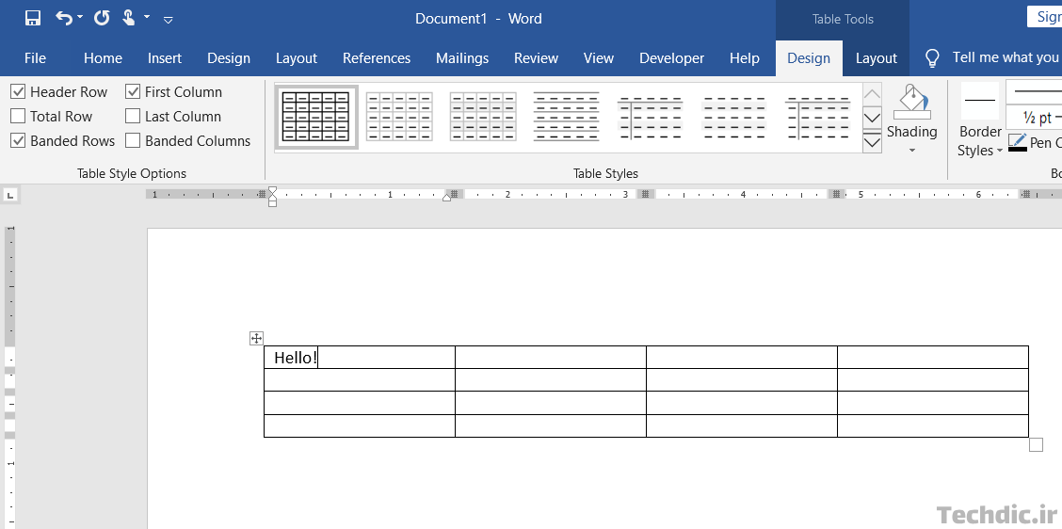Click the tab selector button left of ruler
Screen dimensions: 1062x529
click(x=11, y=195)
